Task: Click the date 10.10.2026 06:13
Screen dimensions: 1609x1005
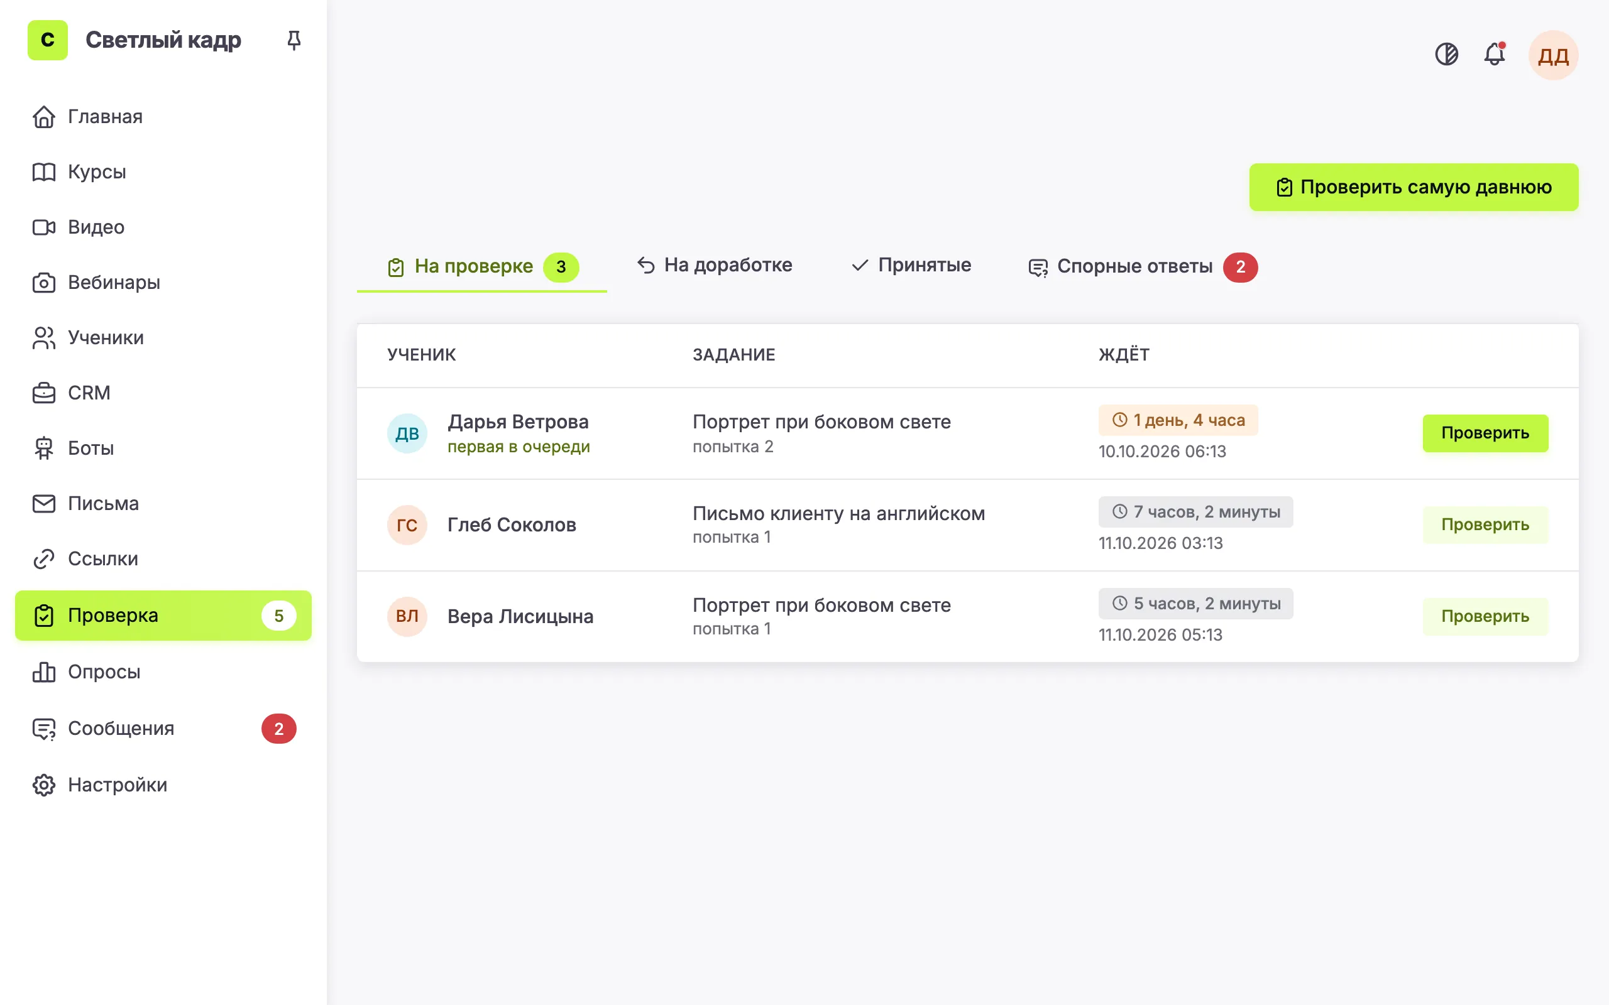Action: [x=1162, y=452]
